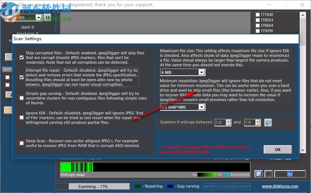
Task: Open the drive selector dropdown showing [D]
Action: (39, 18)
